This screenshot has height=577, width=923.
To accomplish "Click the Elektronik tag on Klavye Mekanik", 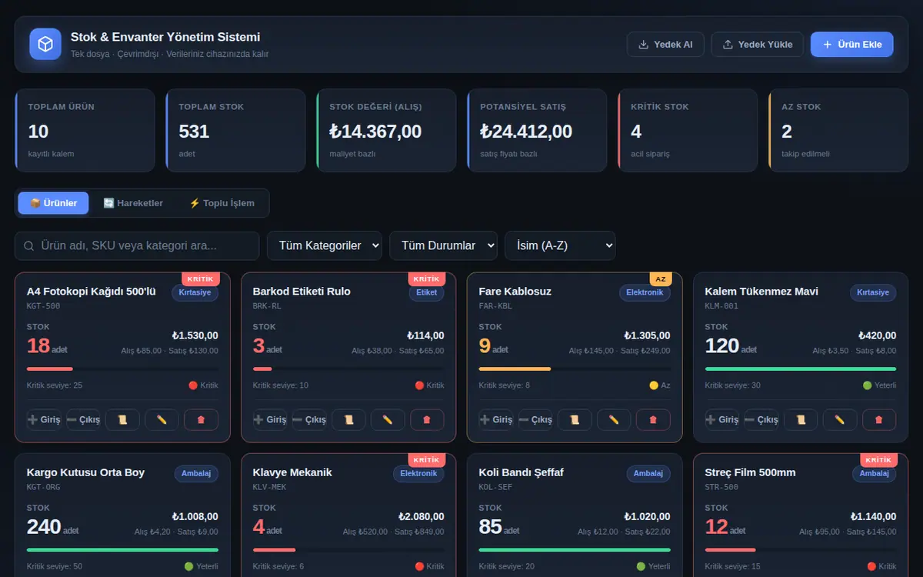I will point(418,473).
